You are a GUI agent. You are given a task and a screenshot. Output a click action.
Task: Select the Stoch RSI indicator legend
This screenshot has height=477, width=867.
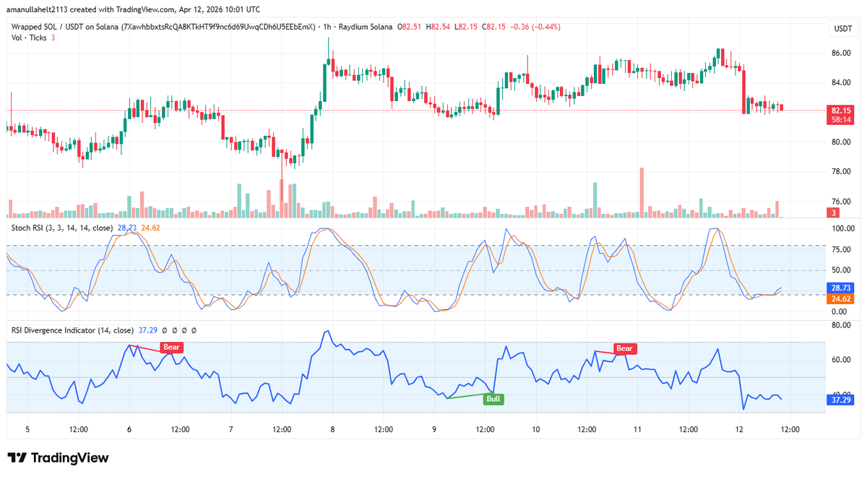coord(61,228)
